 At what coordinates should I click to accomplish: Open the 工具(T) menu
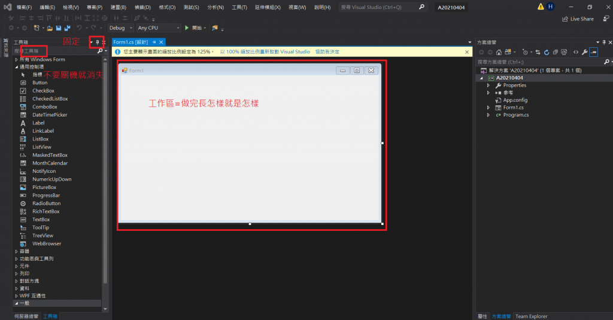(x=239, y=7)
